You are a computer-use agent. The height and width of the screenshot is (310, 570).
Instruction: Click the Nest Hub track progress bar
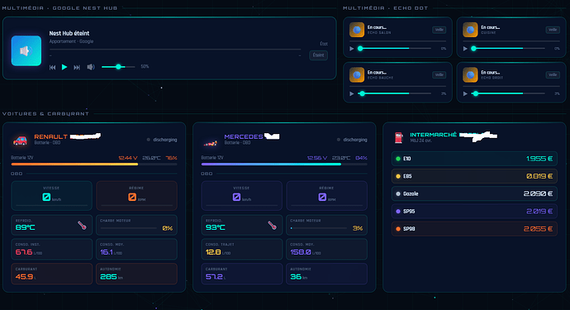click(175, 49)
